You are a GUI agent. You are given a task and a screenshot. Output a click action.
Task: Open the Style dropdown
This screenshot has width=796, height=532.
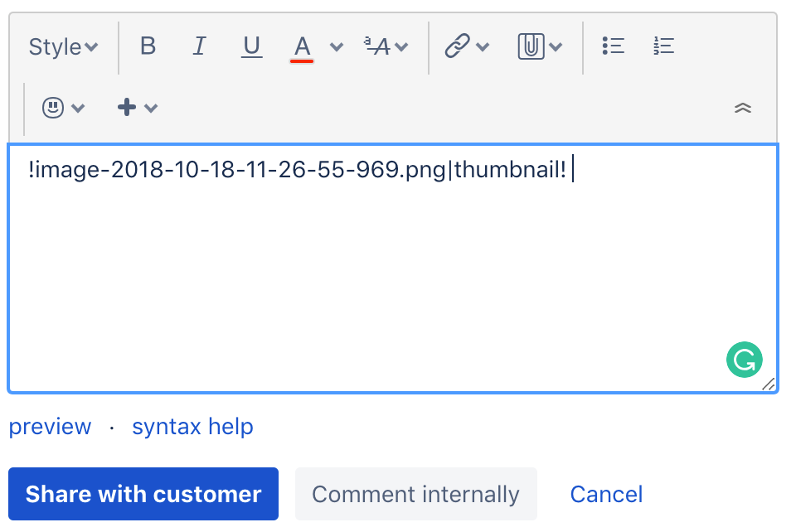[62, 46]
